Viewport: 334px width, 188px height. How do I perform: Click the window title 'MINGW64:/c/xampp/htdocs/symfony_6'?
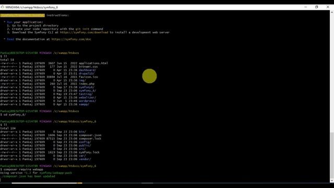pyautogui.click(x=32, y=7)
